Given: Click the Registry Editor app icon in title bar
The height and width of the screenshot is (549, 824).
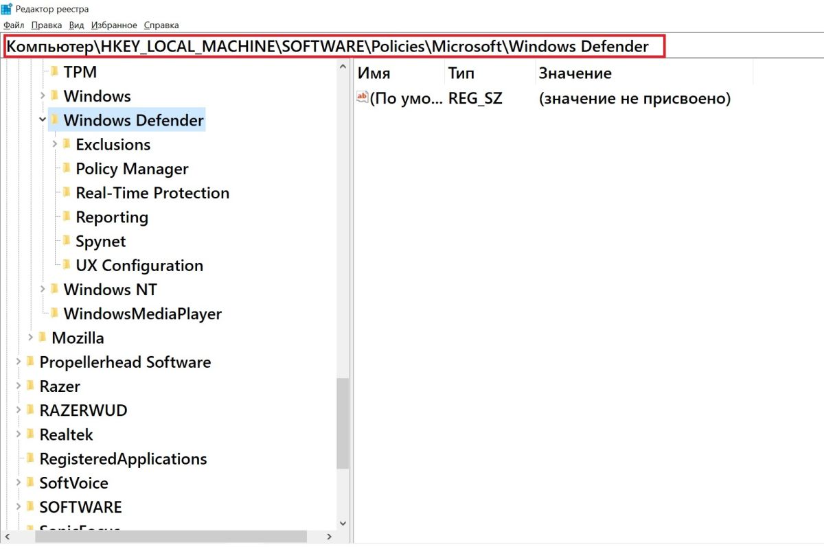Looking at the screenshot, I should coord(6,9).
